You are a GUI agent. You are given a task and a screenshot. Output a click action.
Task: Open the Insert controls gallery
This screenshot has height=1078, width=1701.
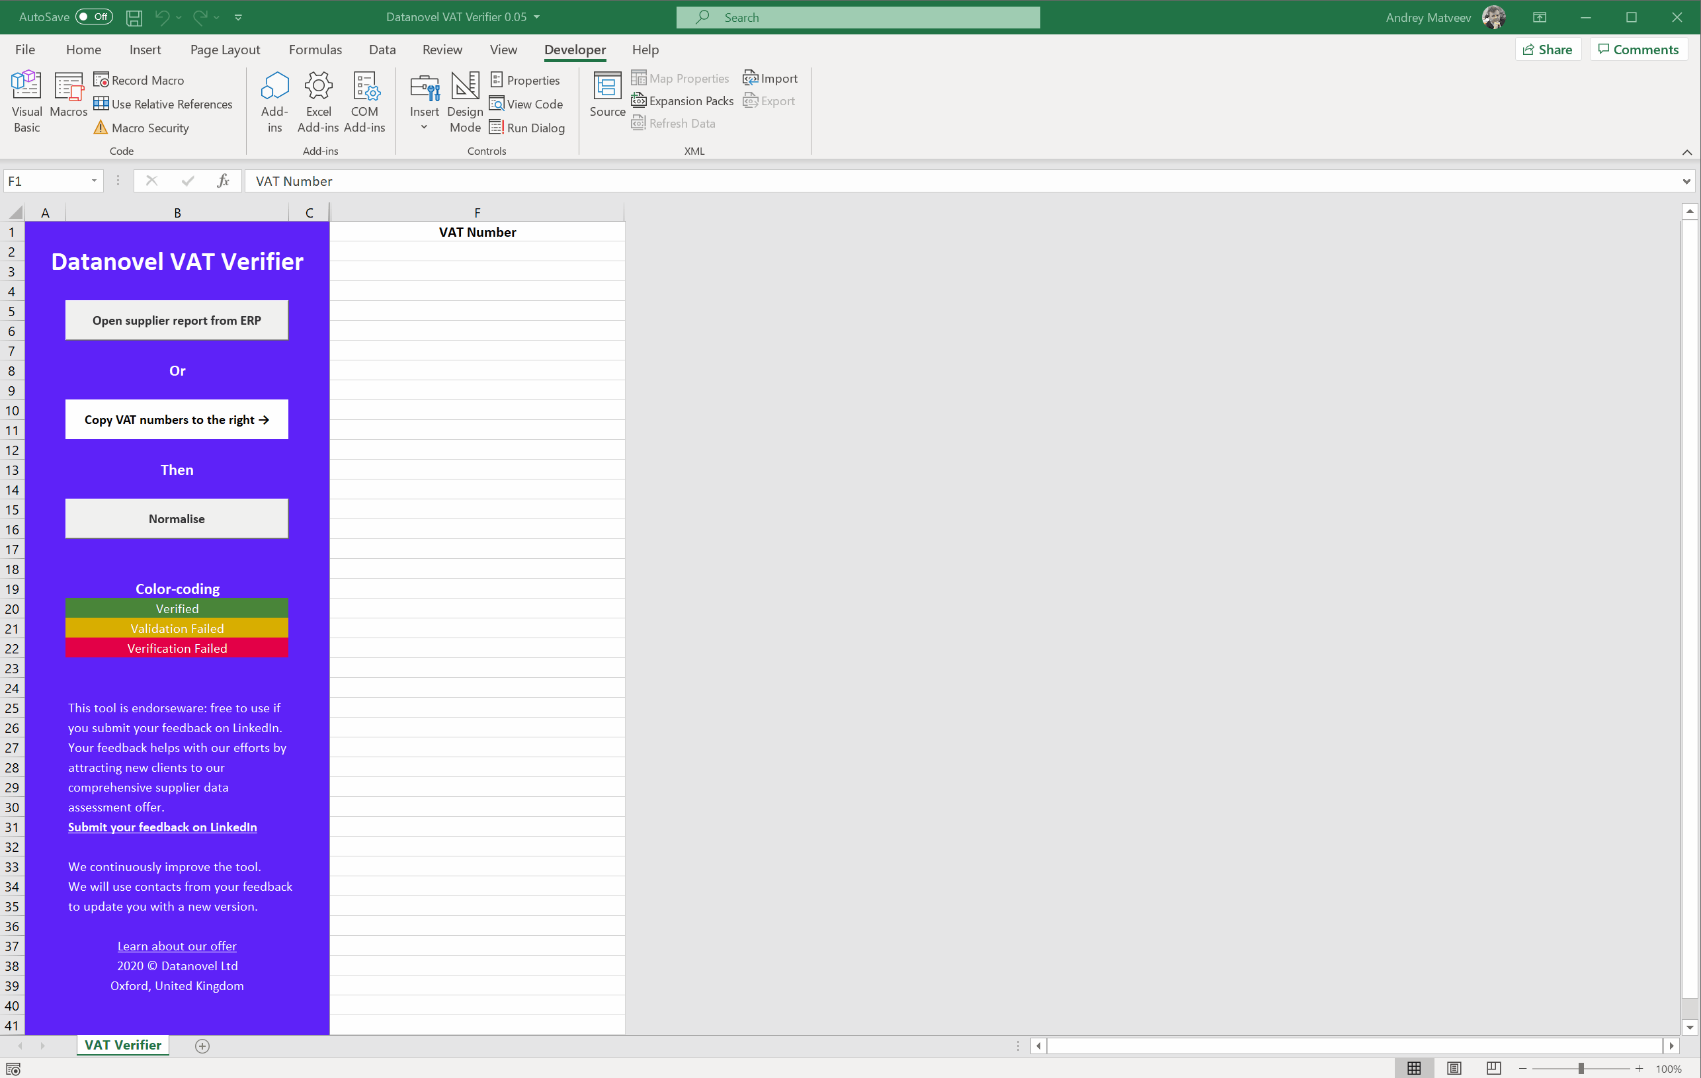[x=424, y=102]
